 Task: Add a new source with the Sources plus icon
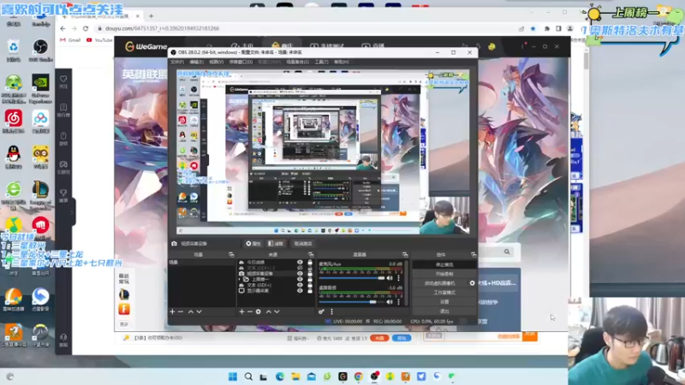[x=241, y=311]
